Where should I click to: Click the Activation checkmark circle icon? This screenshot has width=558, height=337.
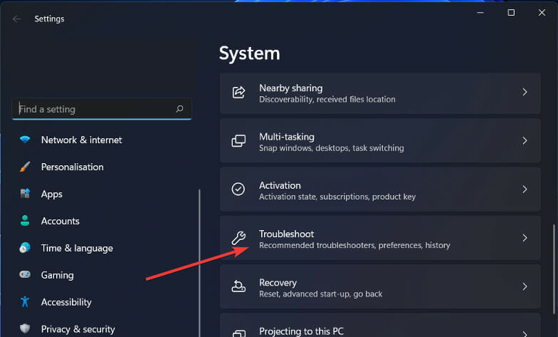pos(238,190)
